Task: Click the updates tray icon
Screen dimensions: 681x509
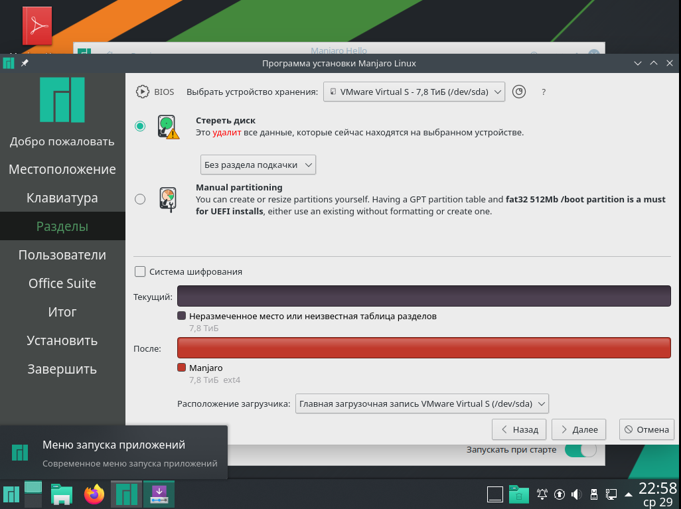Action: point(560,494)
